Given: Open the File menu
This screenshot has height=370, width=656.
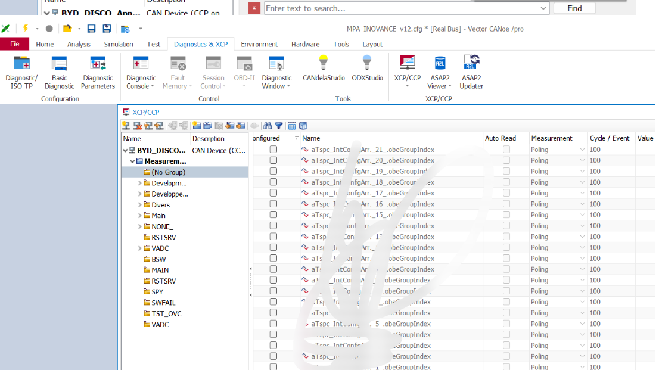Looking at the screenshot, I should 15,44.
